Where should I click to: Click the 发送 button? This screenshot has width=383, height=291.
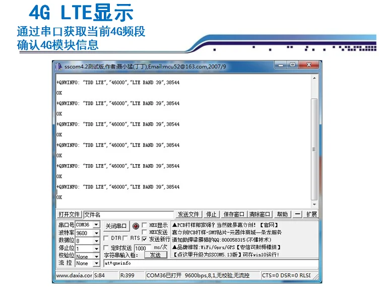[155, 255]
